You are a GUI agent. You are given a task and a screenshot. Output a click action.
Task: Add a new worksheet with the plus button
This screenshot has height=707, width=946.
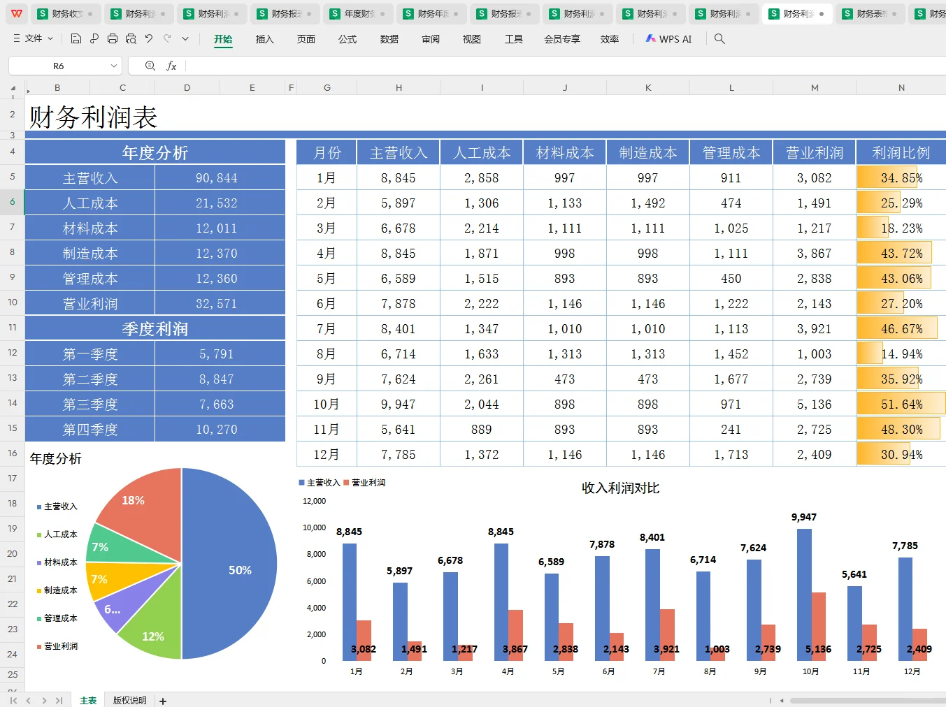click(162, 700)
